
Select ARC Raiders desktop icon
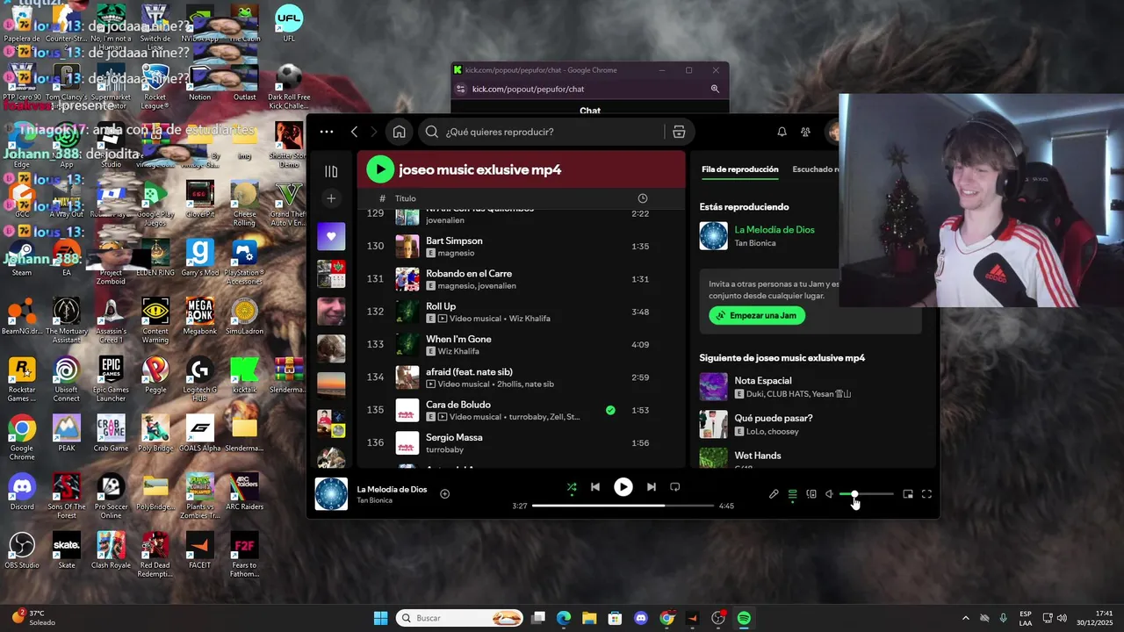coord(244,492)
